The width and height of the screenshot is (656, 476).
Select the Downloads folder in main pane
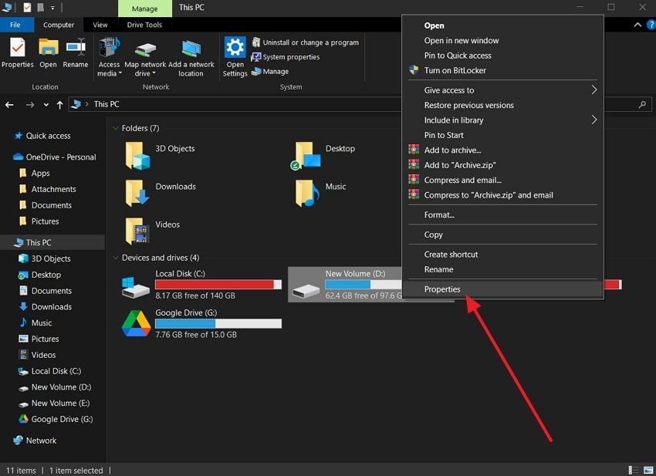point(161,193)
